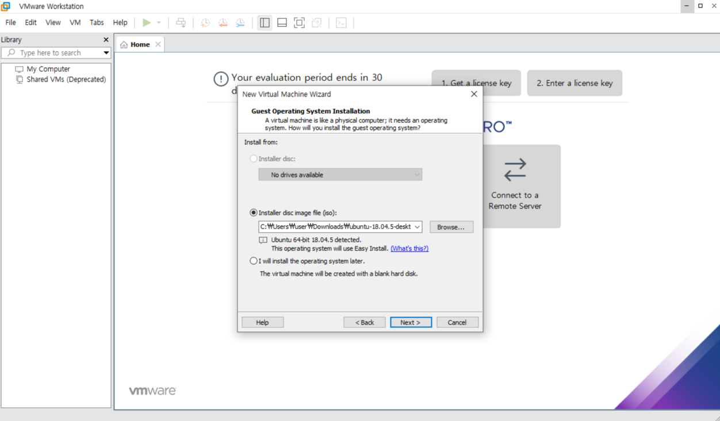
Task: Open the snapshot manager toolbar icon
Action: tap(240, 22)
